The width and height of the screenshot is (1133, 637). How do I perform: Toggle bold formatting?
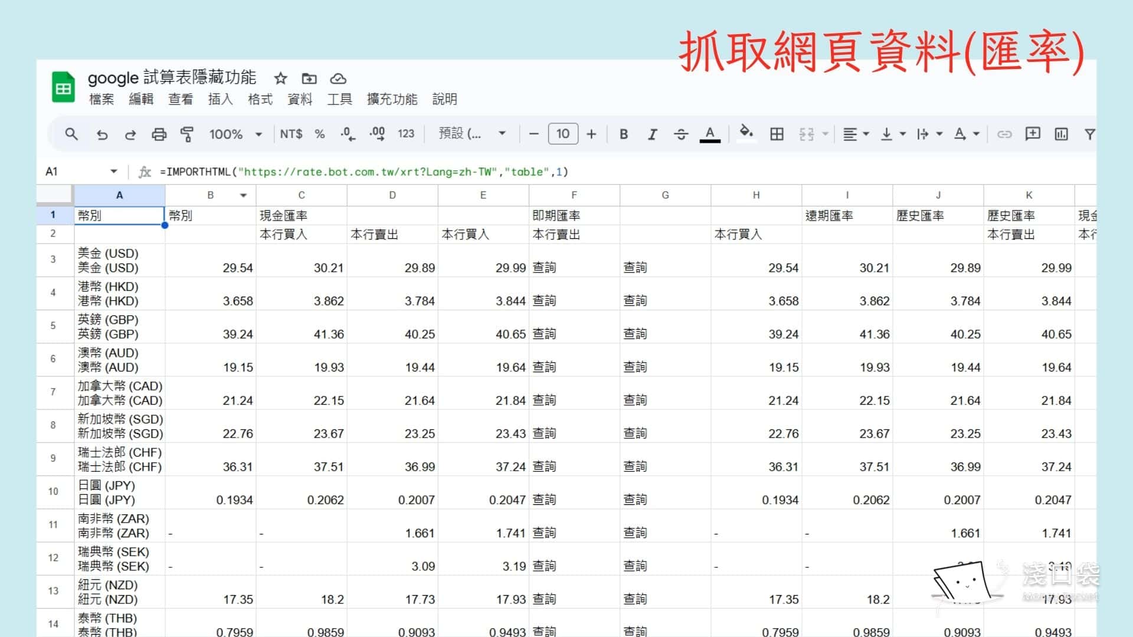[x=623, y=134]
